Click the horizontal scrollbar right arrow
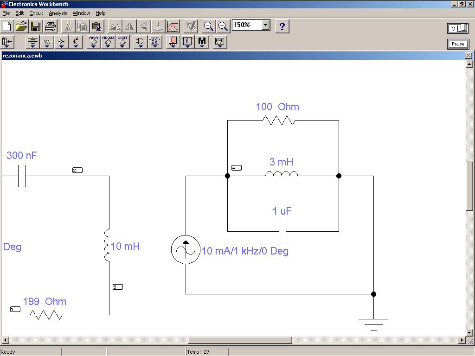The width and height of the screenshot is (475, 356). click(x=462, y=340)
